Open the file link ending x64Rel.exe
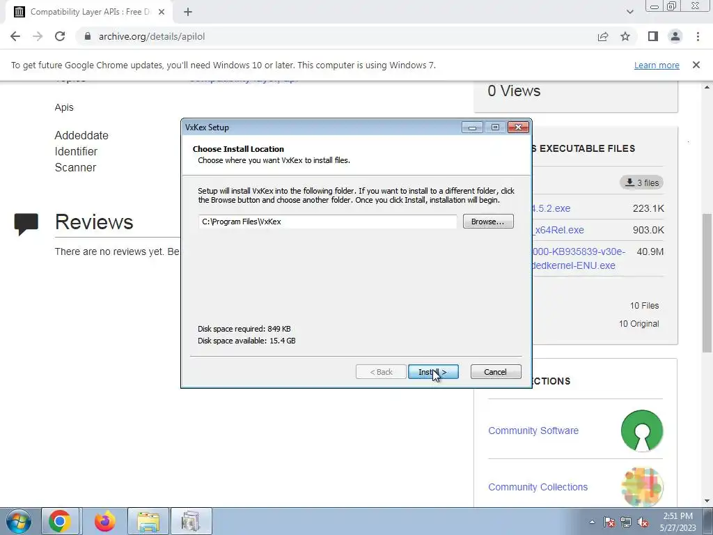 pos(558,230)
